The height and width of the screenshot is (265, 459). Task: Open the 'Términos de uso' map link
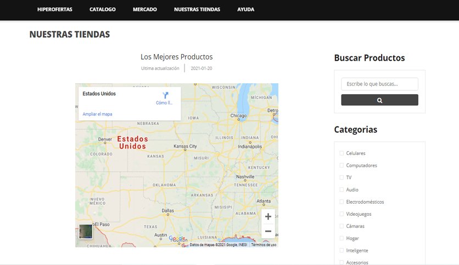[264, 245]
